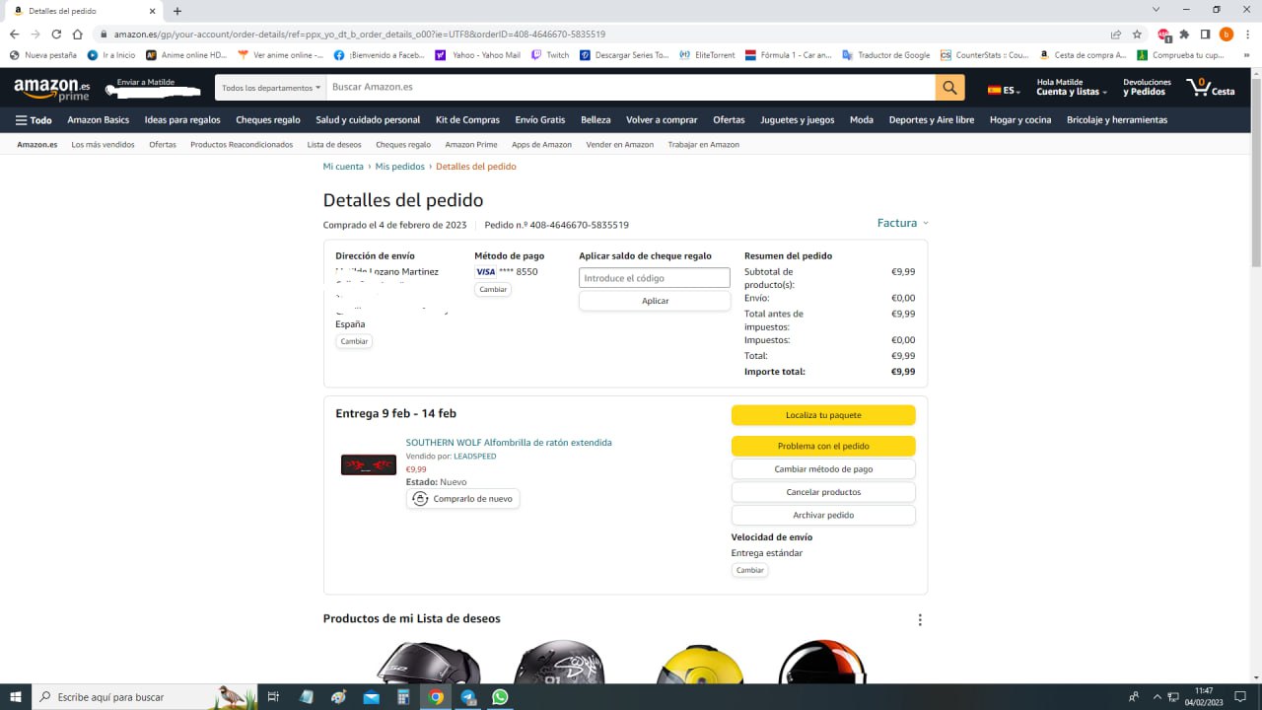
Task: Select Amazon Basics in the nav bar
Action: 99,120
